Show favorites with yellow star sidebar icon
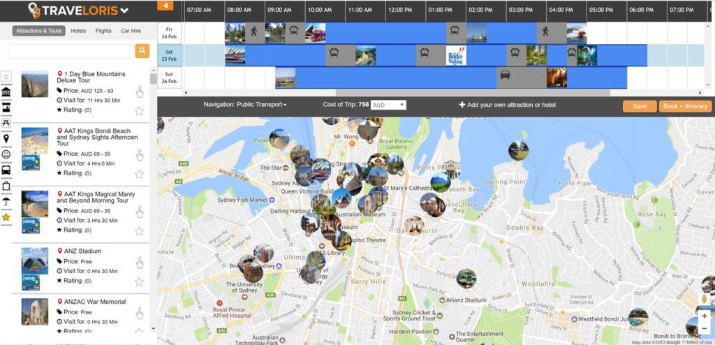Image resolution: width=715 pixels, height=345 pixels. point(6,217)
